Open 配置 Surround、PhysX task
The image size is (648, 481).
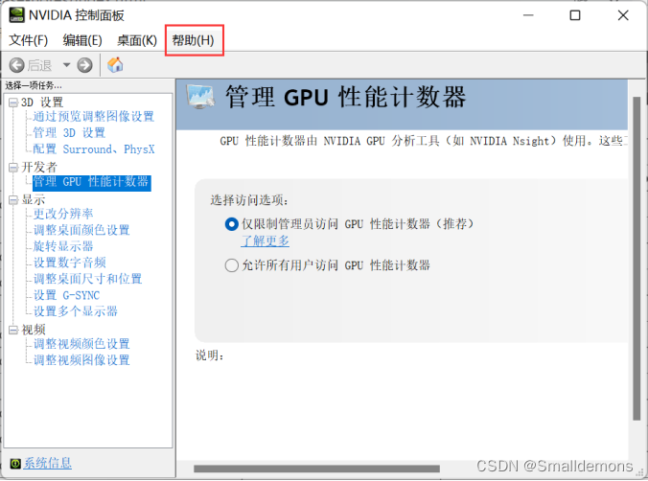coord(93,149)
